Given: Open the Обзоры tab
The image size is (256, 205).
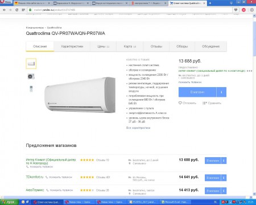Looking at the screenshot, I should (x=182, y=46).
